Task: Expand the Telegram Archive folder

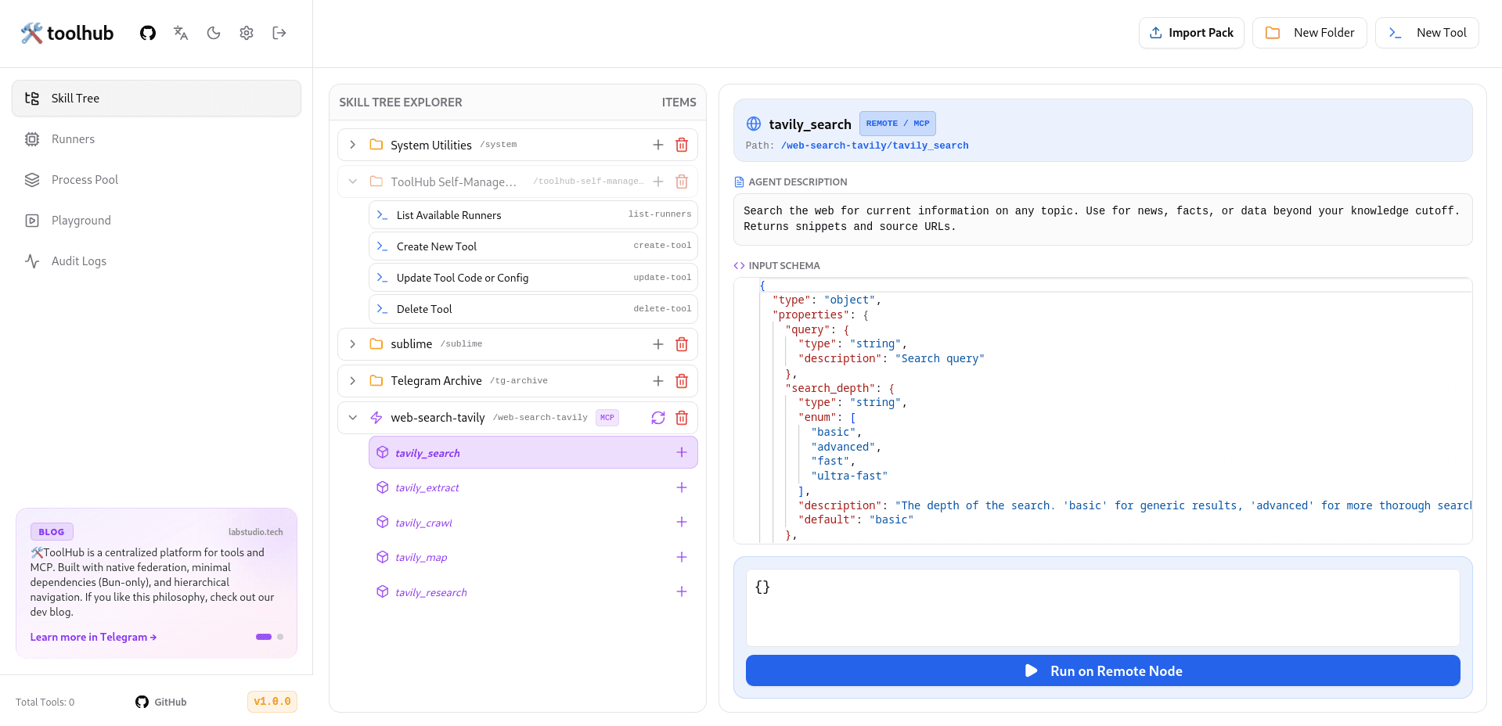Action: pos(353,381)
